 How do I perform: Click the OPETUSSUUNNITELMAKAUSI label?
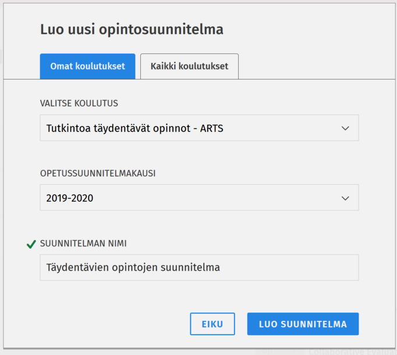[98, 173]
